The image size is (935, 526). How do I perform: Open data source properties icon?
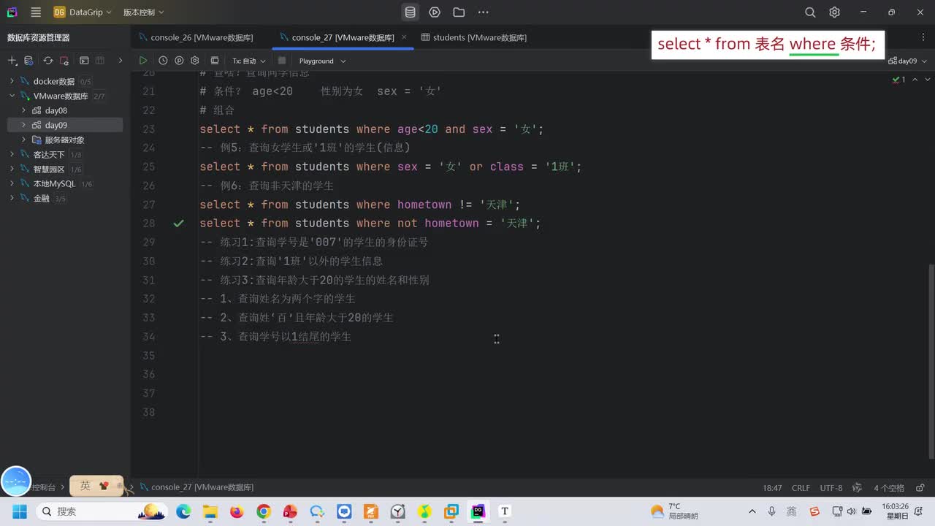coord(28,61)
